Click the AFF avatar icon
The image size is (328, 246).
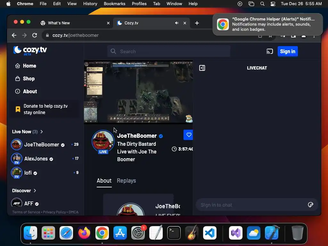[x=17, y=203]
